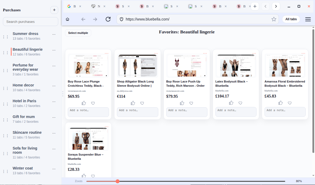Viewport: 315px width, 185px height.
Task: Click the site security shield in address bar
Action: coord(122,19)
